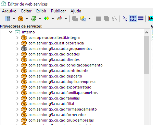Open the Publicar menu
The width and height of the screenshot is (153, 125).
pyautogui.click(x=58, y=11)
